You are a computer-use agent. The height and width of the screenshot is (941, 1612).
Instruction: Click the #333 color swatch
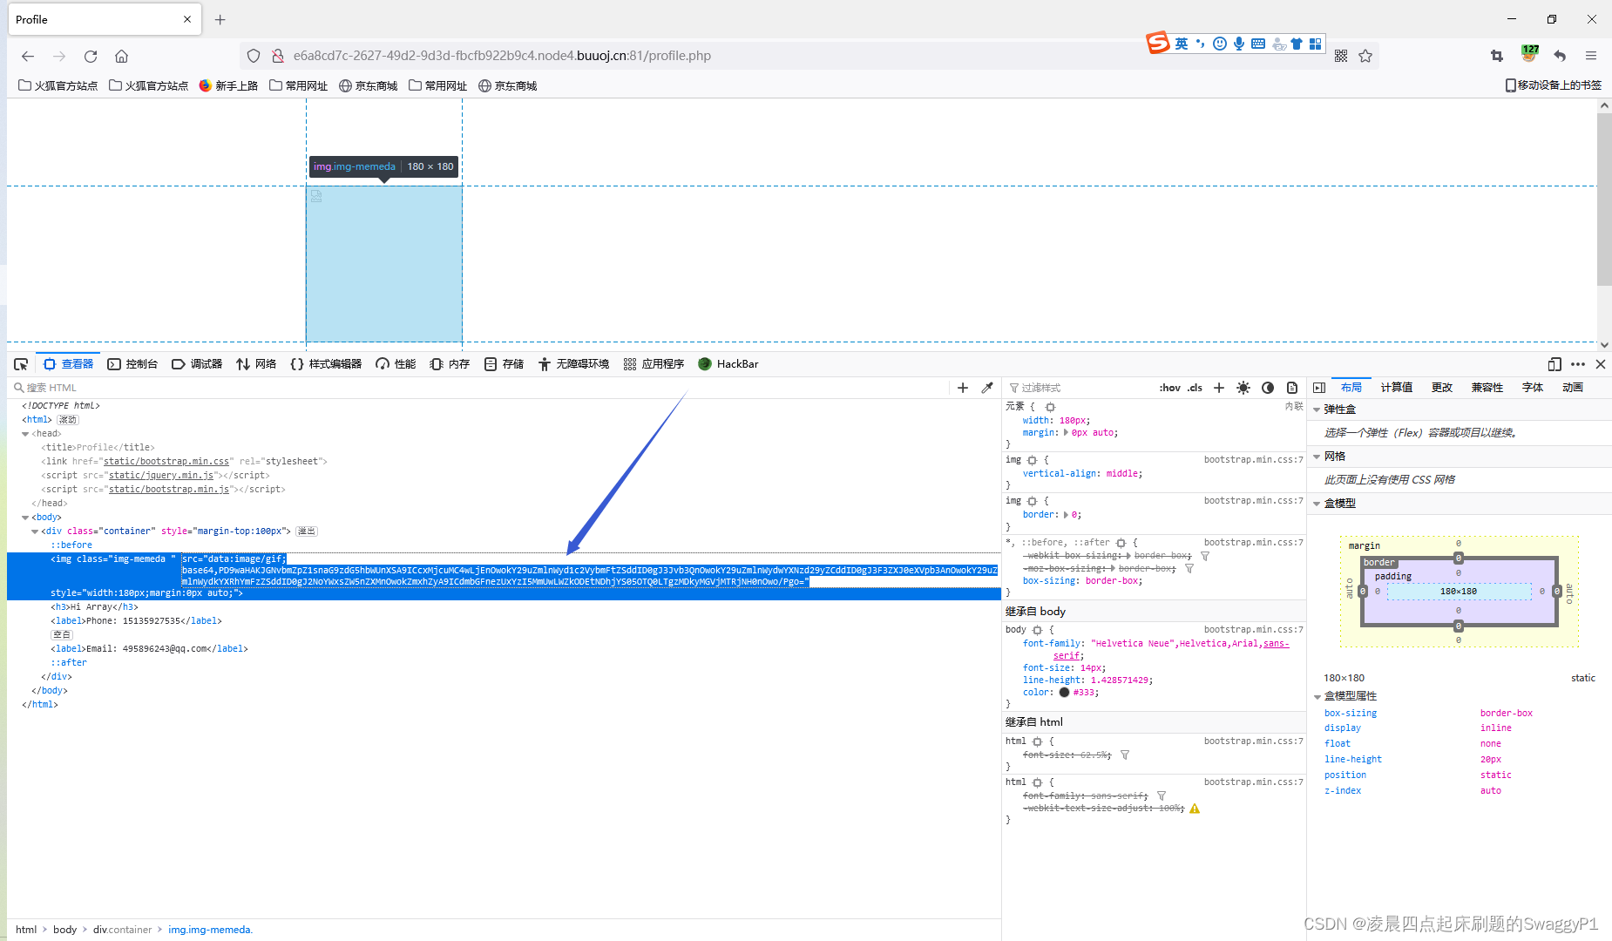tap(1064, 693)
